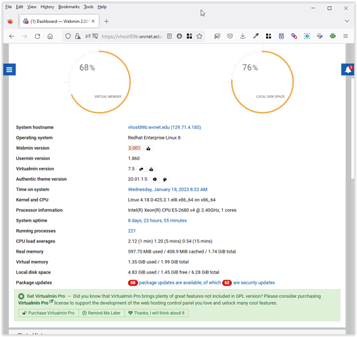Open hostname link vhost89b.wvnet.edu (129.71.4.185)
Image resolution: width=357 pixels, height=337 pixels.
click(164, 127)
